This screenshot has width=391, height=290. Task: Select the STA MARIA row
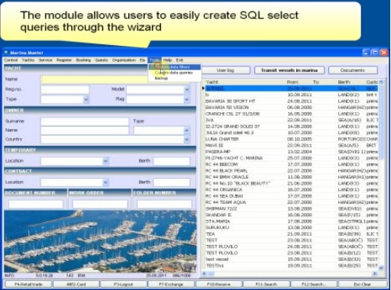[292, 221]
